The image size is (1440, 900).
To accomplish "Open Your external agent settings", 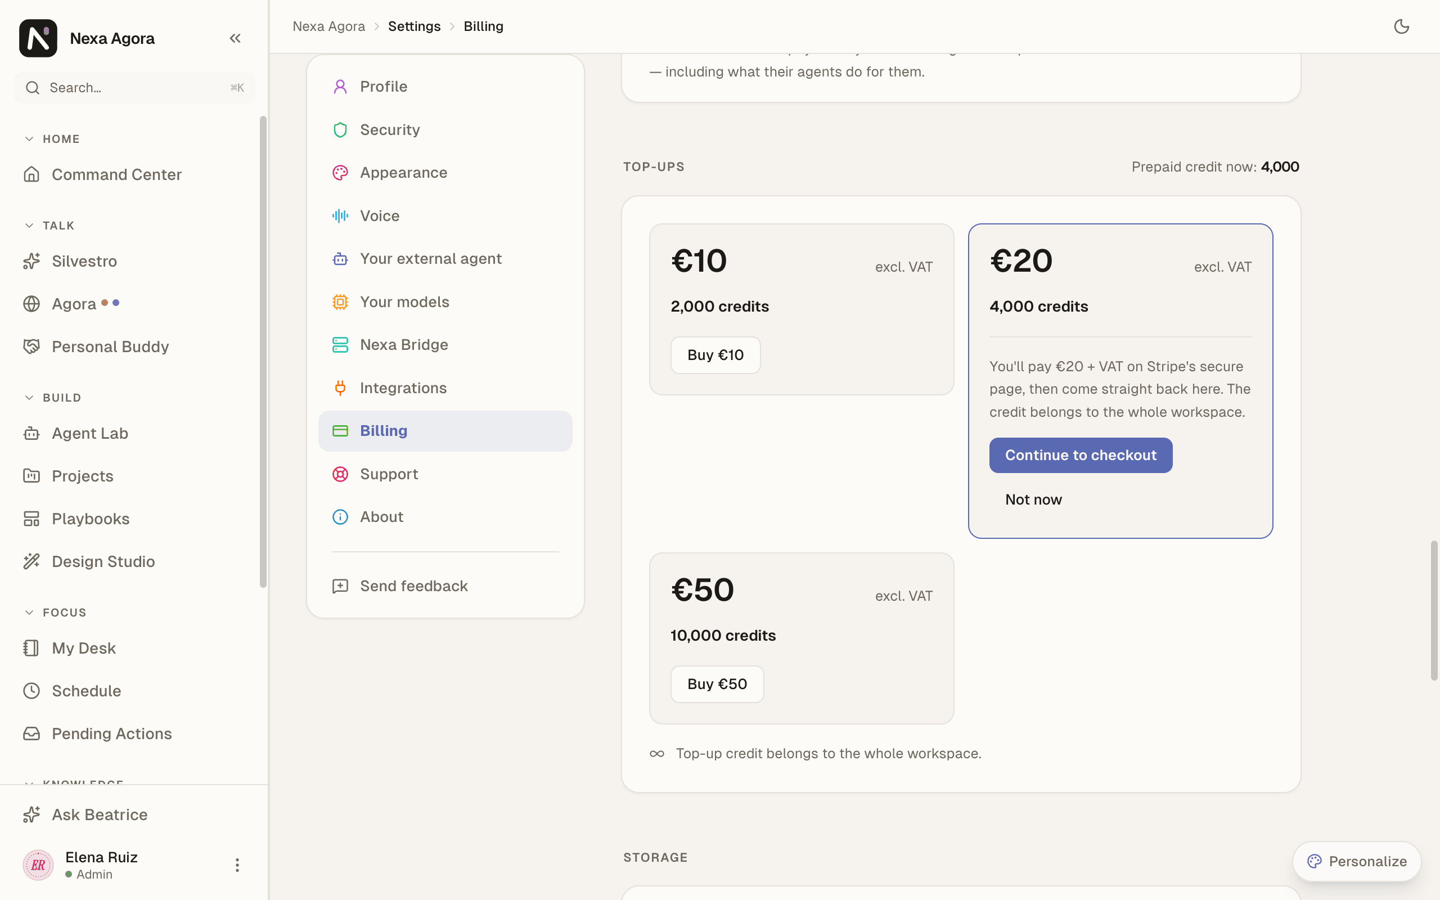I will [445, 259].
